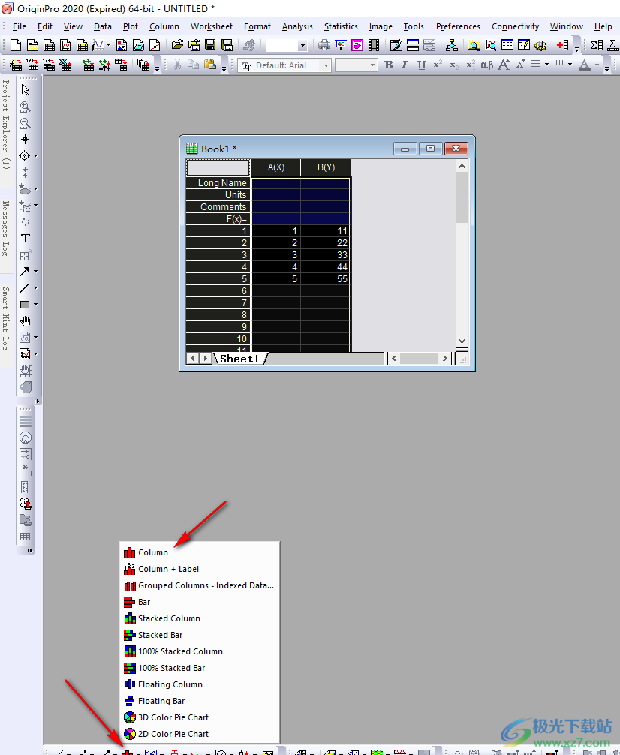Toggle the Greek alphabet button
Image resolution: width=620 pixels, height=755 pixels.
click(487, 65)
